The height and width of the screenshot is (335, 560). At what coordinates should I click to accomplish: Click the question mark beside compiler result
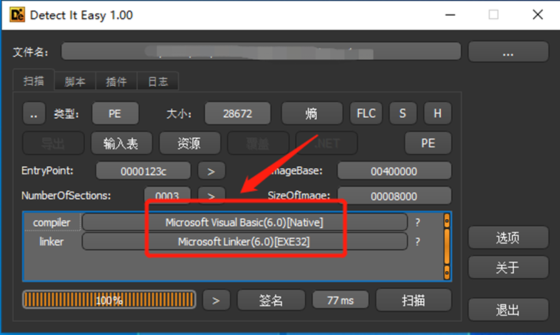417,223
